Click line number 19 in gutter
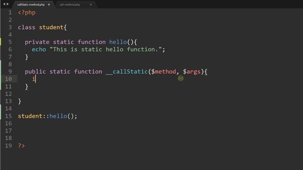This screenshot has height=170, width=303. click(x=8, y=145)
